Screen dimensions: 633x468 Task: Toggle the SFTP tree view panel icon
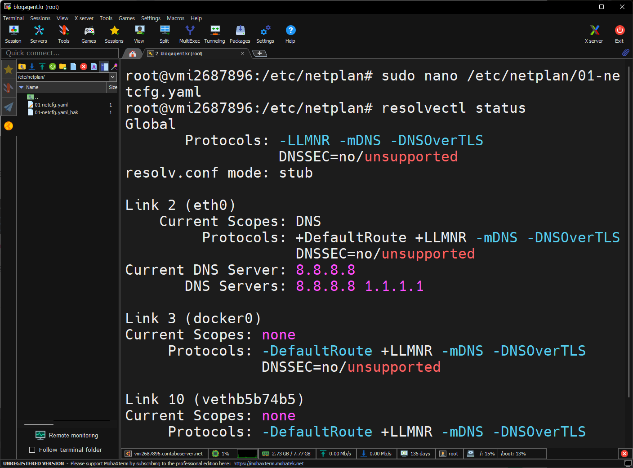point(104,67)
